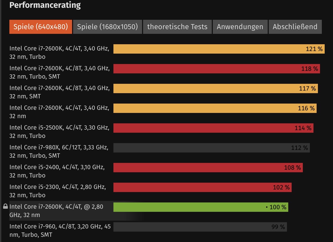Click the Intel Core i7-960 row label
The image size is (333, 242).
tap(60, 231)
